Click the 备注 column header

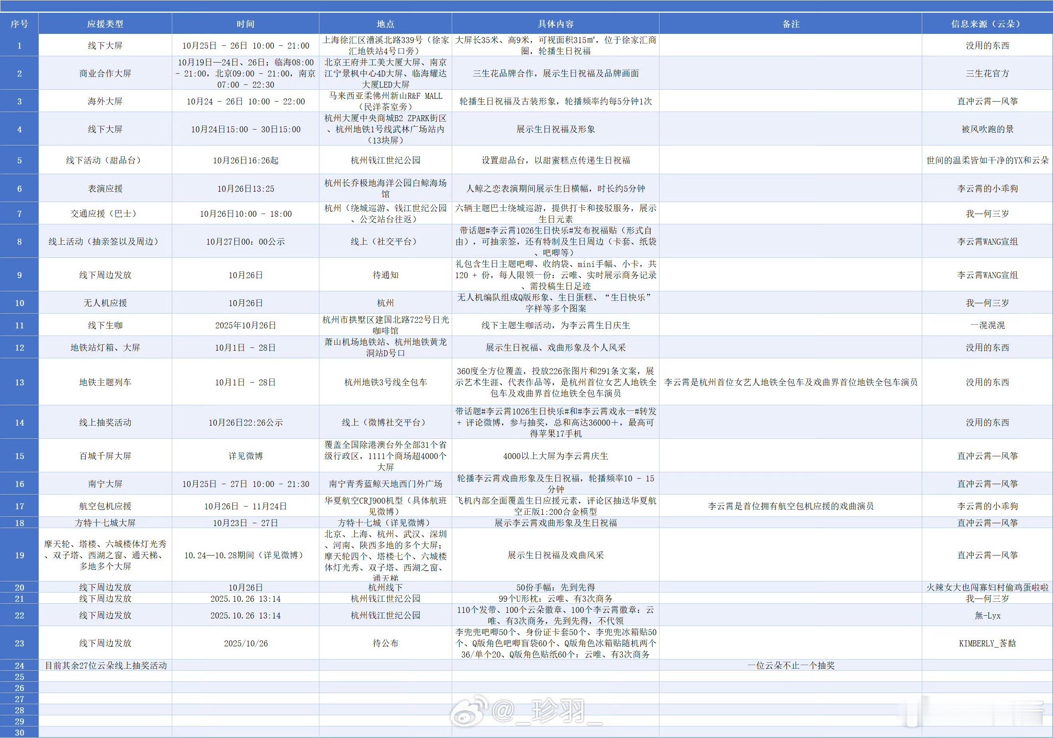pyautogui.click(x=791, y=24)
